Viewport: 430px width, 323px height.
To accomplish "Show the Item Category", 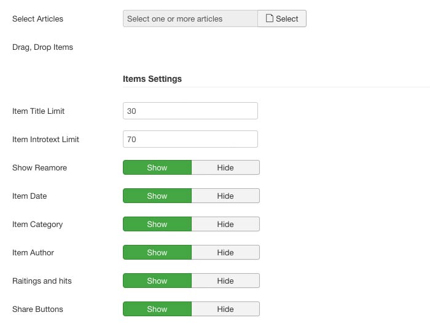I will pos(157,224).
